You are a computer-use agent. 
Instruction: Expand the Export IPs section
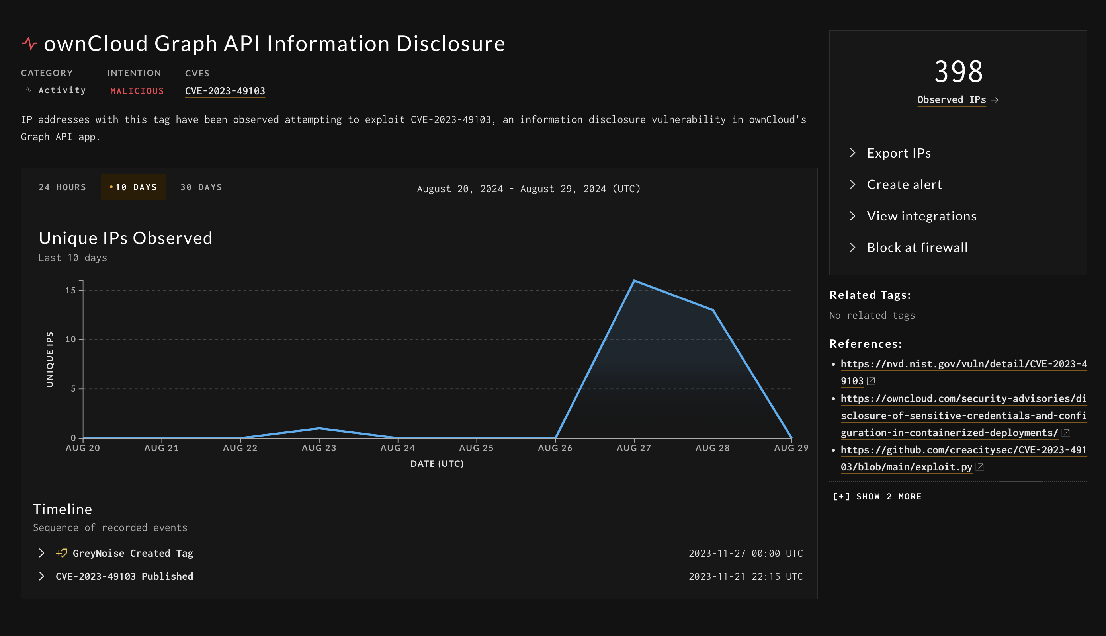pos(890,153)
